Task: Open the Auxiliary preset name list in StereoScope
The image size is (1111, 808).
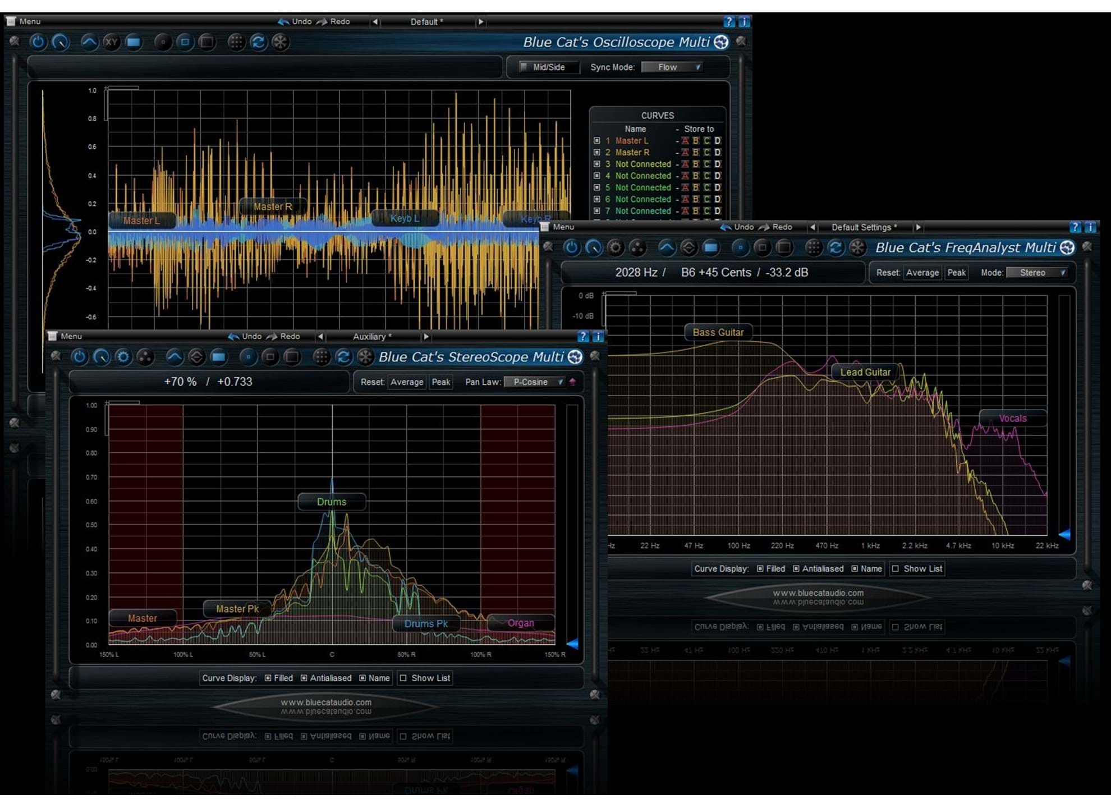Action: pos(372,337)
